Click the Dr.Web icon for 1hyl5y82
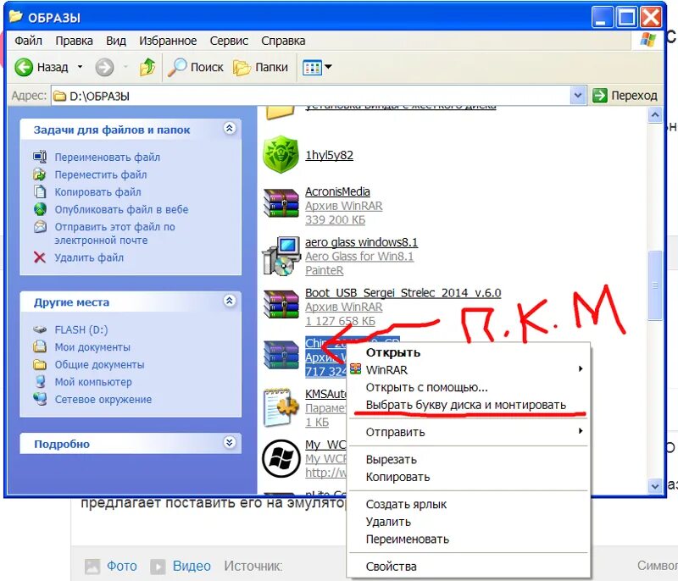Screen dimensions: 678x581 tap(281, 155)
